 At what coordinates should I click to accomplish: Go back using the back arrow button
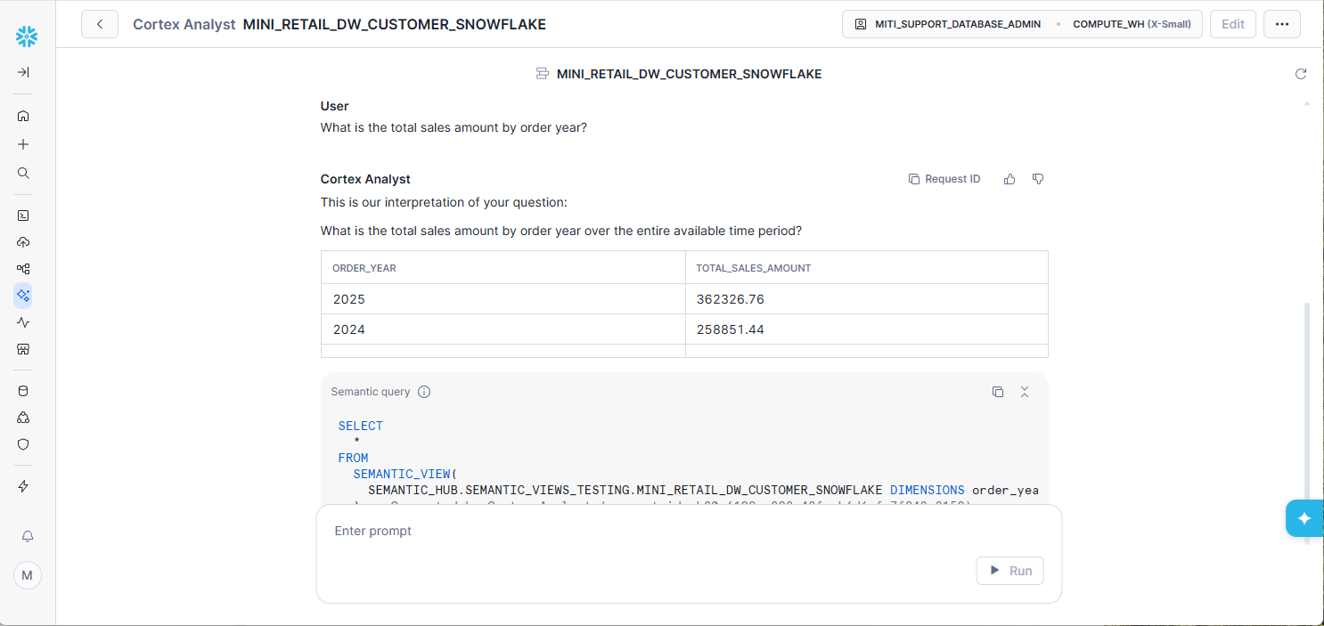[x=100, y=24]
